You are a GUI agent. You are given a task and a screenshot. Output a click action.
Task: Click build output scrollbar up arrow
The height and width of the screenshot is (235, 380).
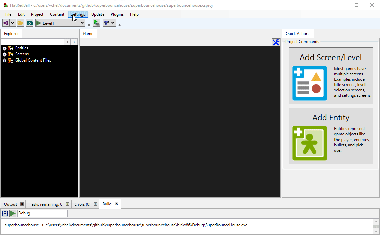click(x=376, y=222)
